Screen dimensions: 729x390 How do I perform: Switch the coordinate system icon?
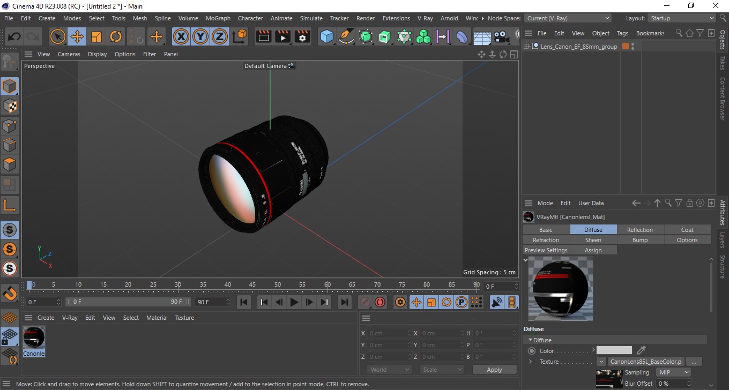point(240,36)
